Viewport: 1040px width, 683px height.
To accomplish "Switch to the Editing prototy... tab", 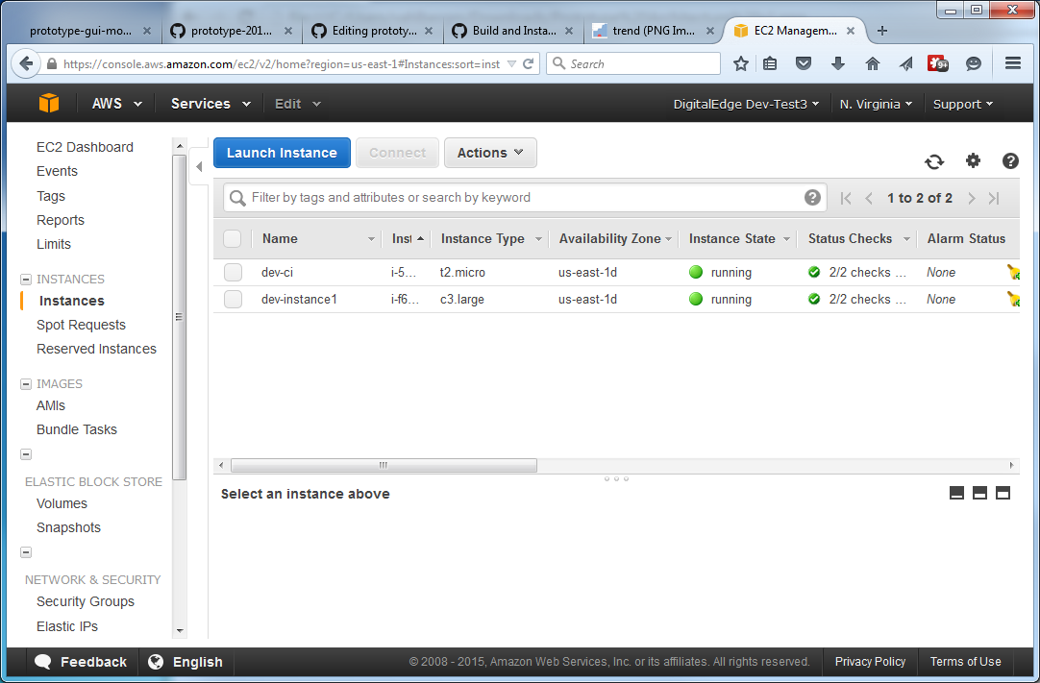I will (372, 31).
